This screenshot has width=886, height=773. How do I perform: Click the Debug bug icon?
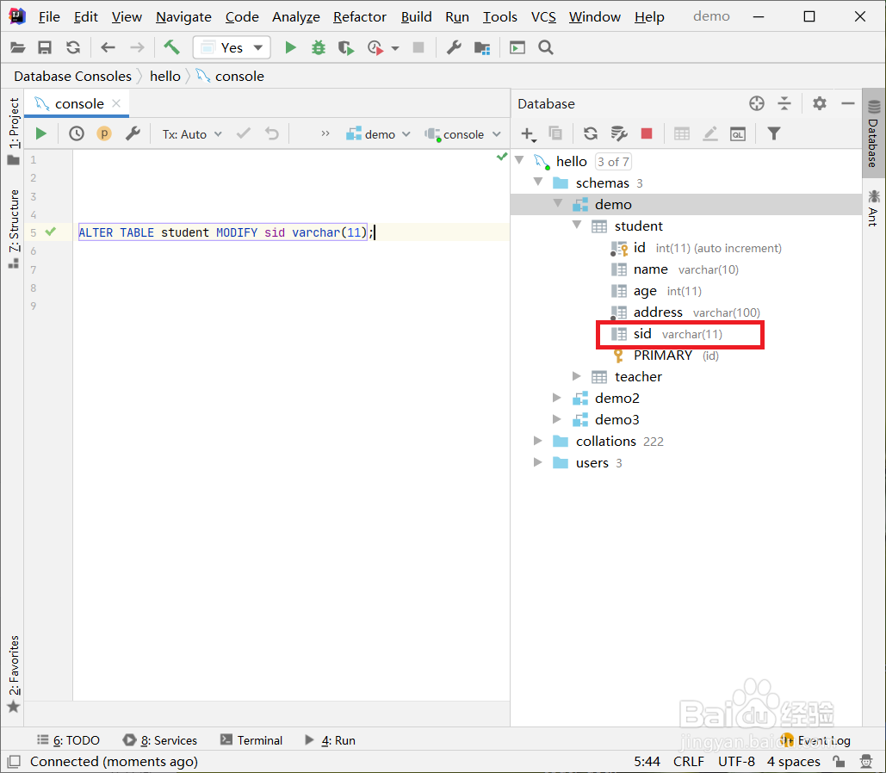pyautogui.click(x=319, y=47)
